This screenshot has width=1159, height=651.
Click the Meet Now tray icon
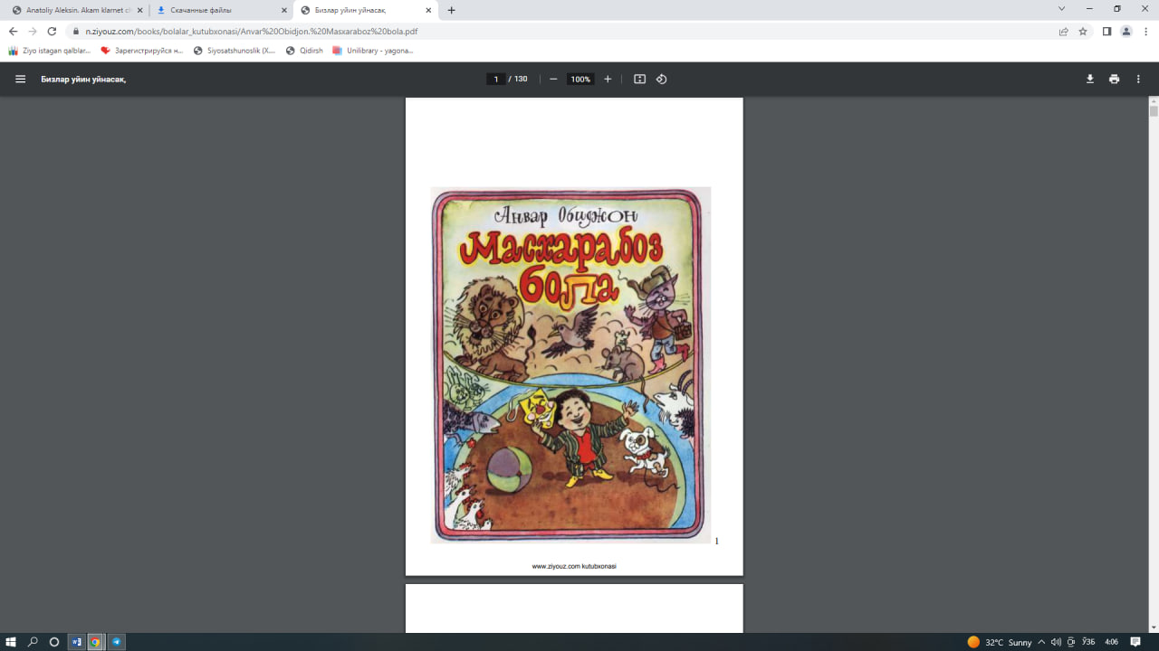[1071, 642]
